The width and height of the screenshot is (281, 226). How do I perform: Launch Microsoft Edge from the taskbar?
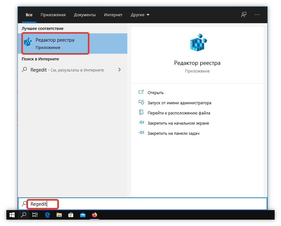pos(47,215)
